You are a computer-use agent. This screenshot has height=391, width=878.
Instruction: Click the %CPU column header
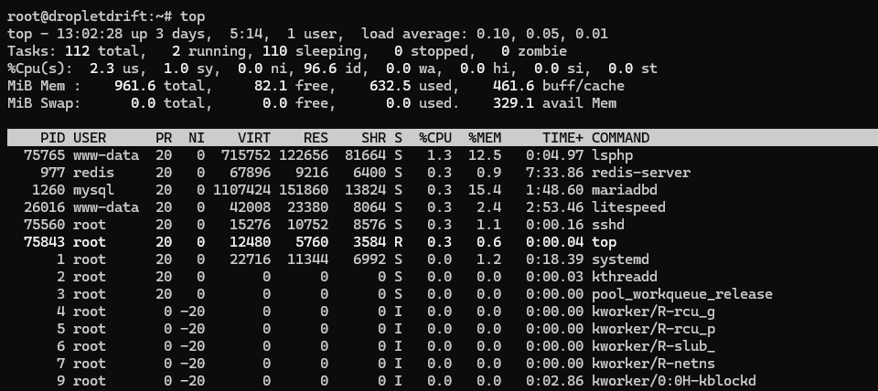coord(435,138)
